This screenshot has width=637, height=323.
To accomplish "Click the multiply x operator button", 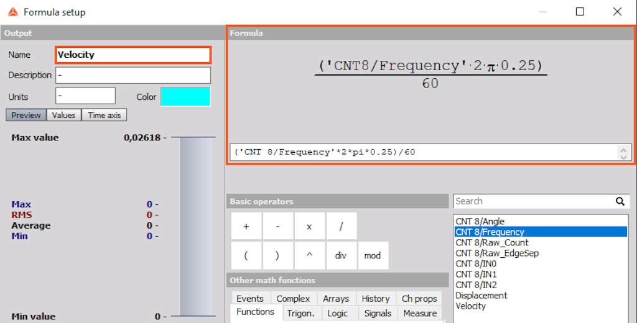I will tap(310, 226).
